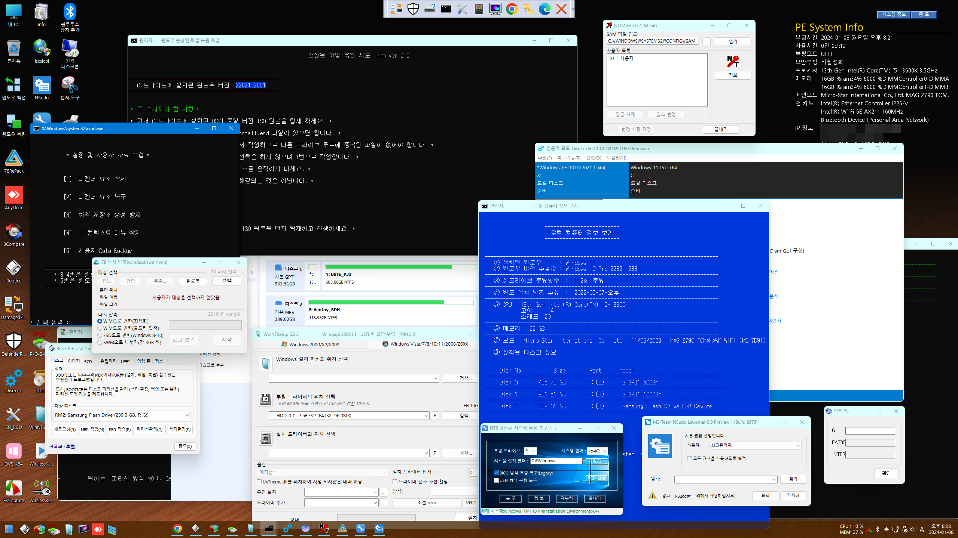Open the 복구기능(R) menu in Dism++
Viewport: 958px width, 538px height.
569,158
